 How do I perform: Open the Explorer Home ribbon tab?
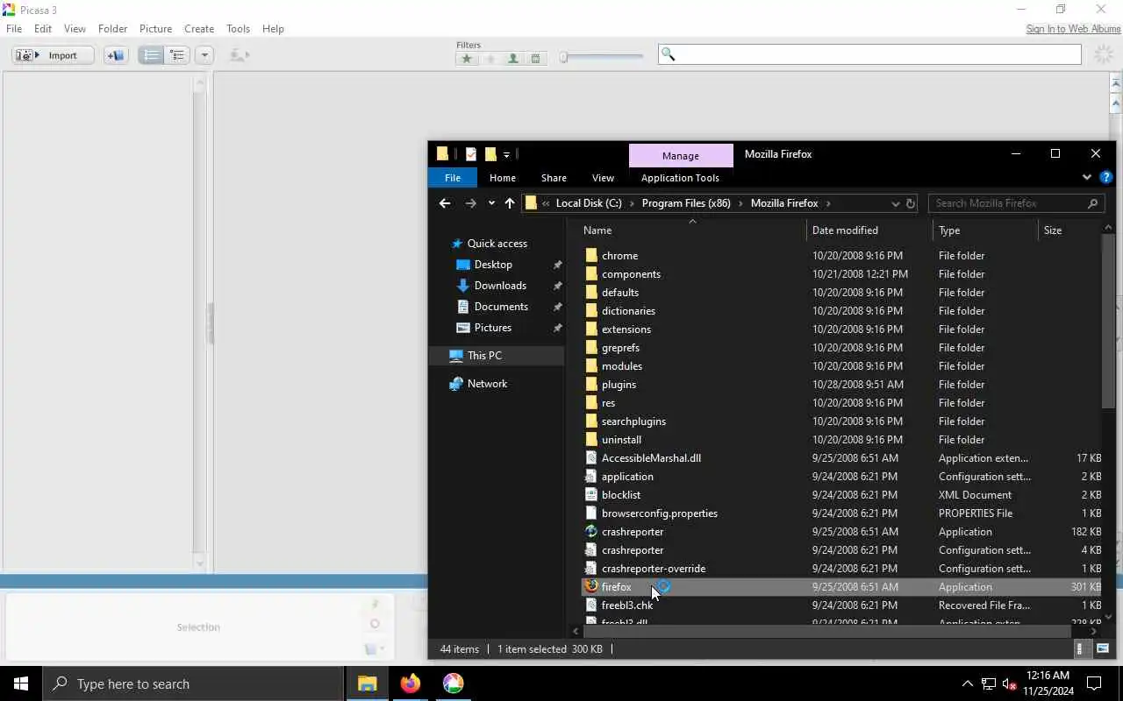click(502, 178)
